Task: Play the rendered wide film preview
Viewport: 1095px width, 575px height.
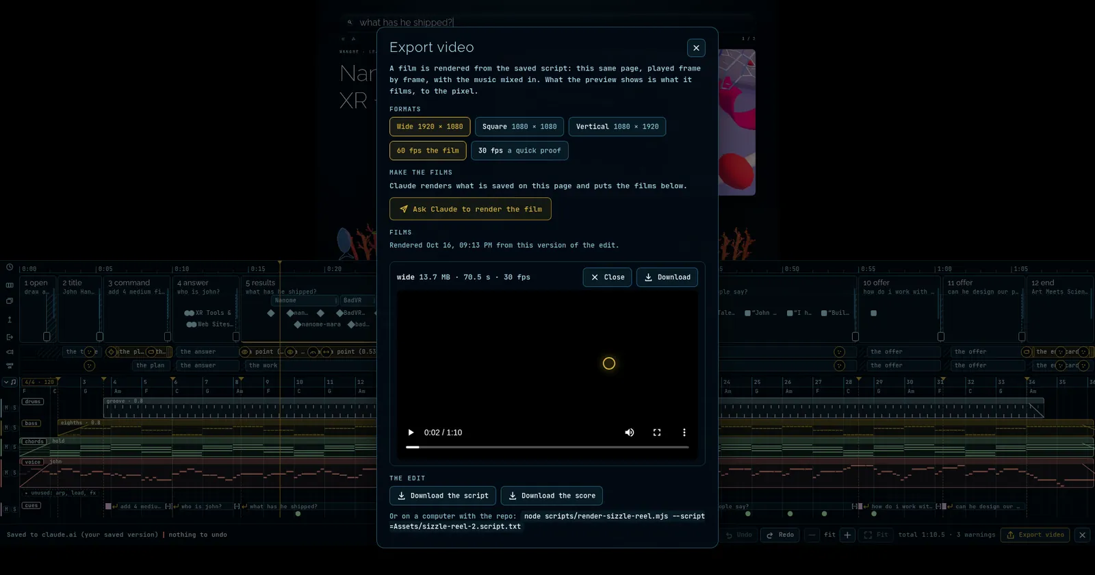Action: pyautogui.click(x=411, y=433)
